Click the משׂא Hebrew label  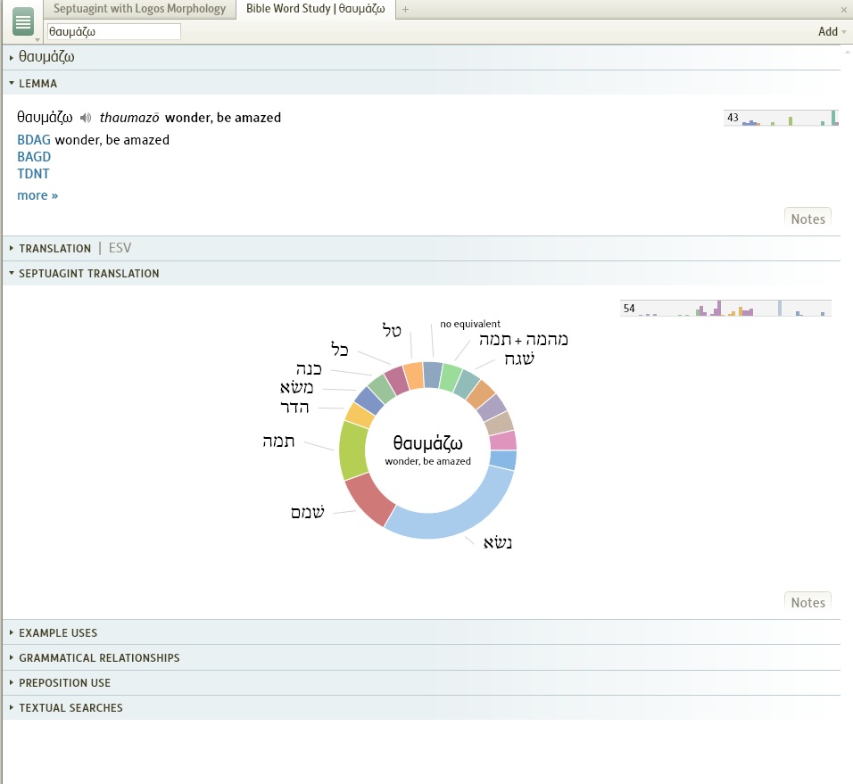[296, 387]
